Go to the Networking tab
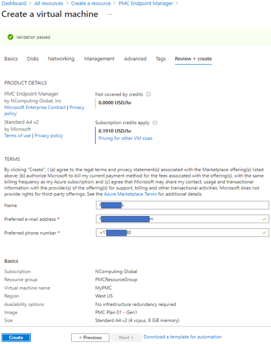This screenshot has width=271, height=344. [61, 59]
